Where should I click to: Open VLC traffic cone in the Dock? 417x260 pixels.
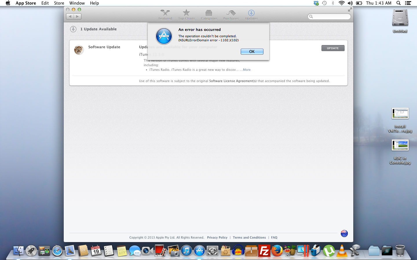342,251
